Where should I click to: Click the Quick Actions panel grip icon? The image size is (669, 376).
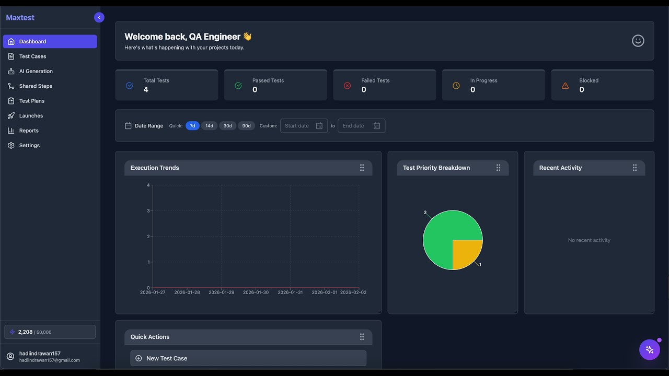point(362,337)
